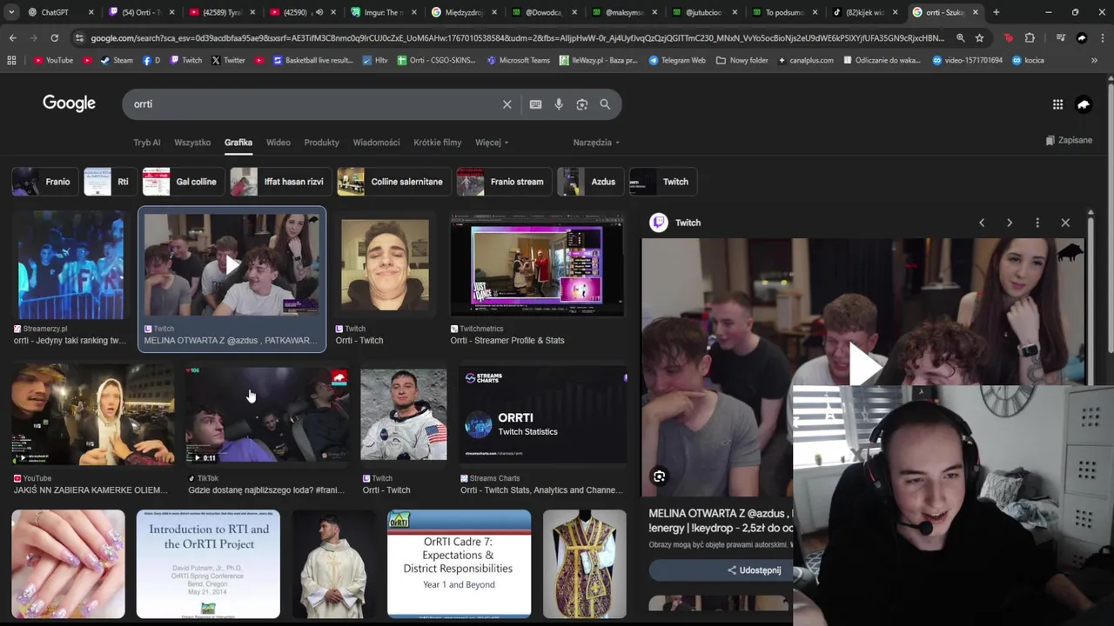Image resolution: width=1114 pixels, height=626 pixels.
Task: Switch to the ChatGPT browser tab
Action: (55, 12)
